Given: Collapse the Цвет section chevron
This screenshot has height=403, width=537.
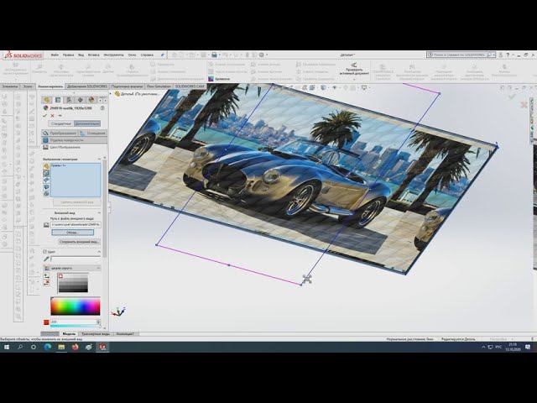Looking at the screenshot, I should (x=99, y=252).
